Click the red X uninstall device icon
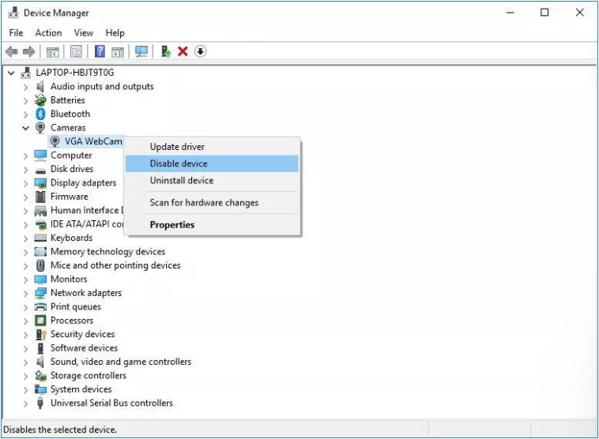 tap(183, 51)
